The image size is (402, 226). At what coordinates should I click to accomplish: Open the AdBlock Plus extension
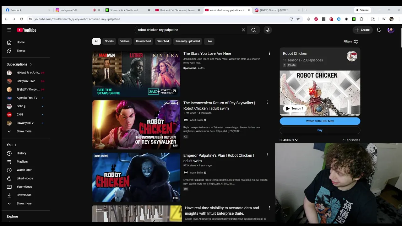[316, 19]
